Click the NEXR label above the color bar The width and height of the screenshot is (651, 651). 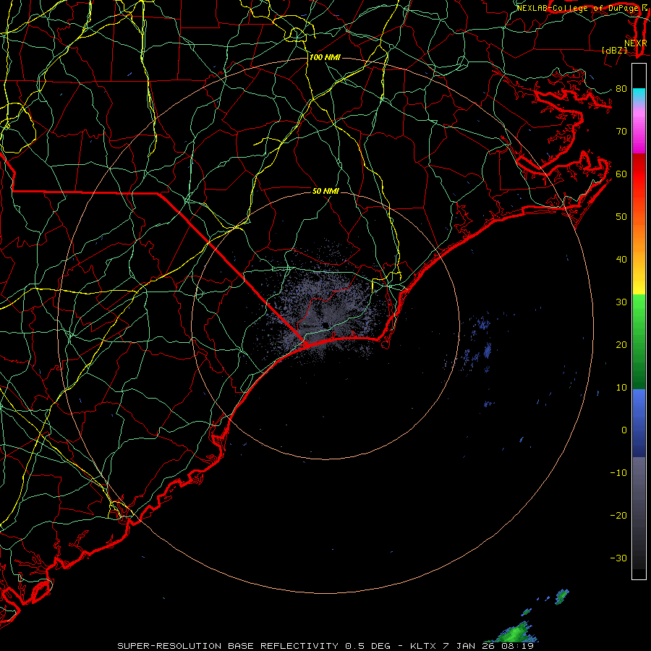[636, 43]
